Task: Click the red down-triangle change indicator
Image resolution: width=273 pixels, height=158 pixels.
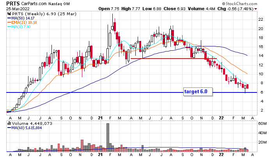Action: click(255, 9)
